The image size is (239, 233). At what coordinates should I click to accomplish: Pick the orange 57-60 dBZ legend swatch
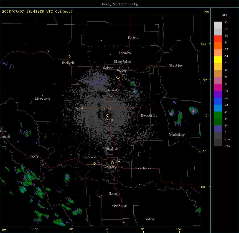pos(218,46)
